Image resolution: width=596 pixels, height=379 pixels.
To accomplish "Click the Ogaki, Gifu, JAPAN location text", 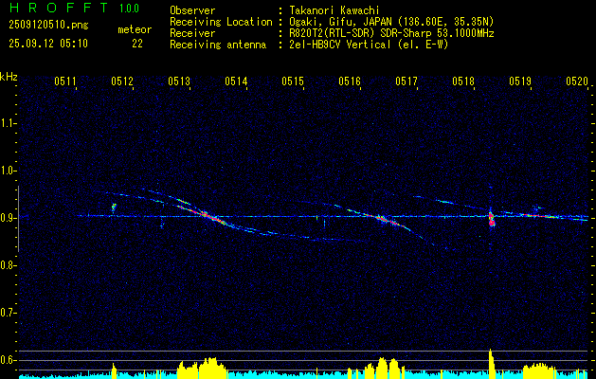I will point(391,22).
